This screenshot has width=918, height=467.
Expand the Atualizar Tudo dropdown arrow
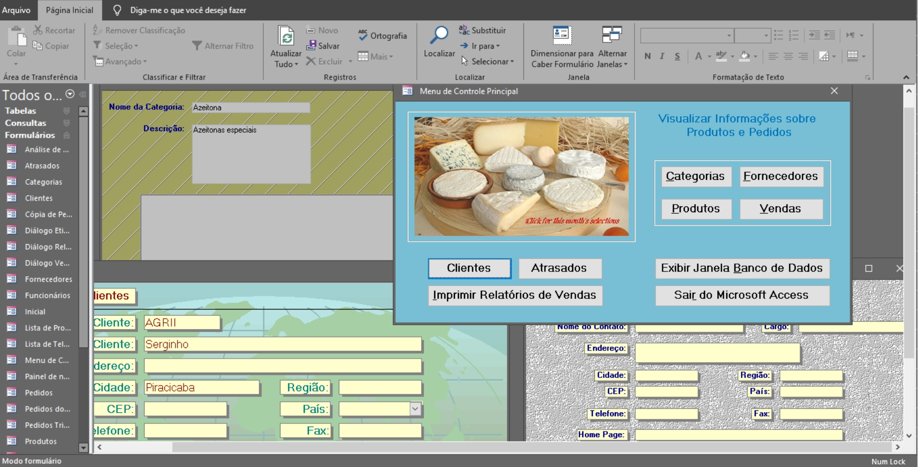pyautogui.click(x=296, y=64)
